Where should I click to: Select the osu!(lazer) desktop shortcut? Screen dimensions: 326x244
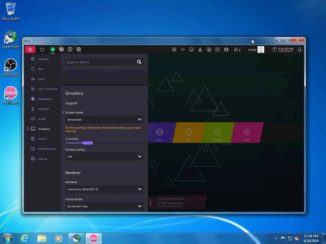pyautogui.click(x=10, y=95)
